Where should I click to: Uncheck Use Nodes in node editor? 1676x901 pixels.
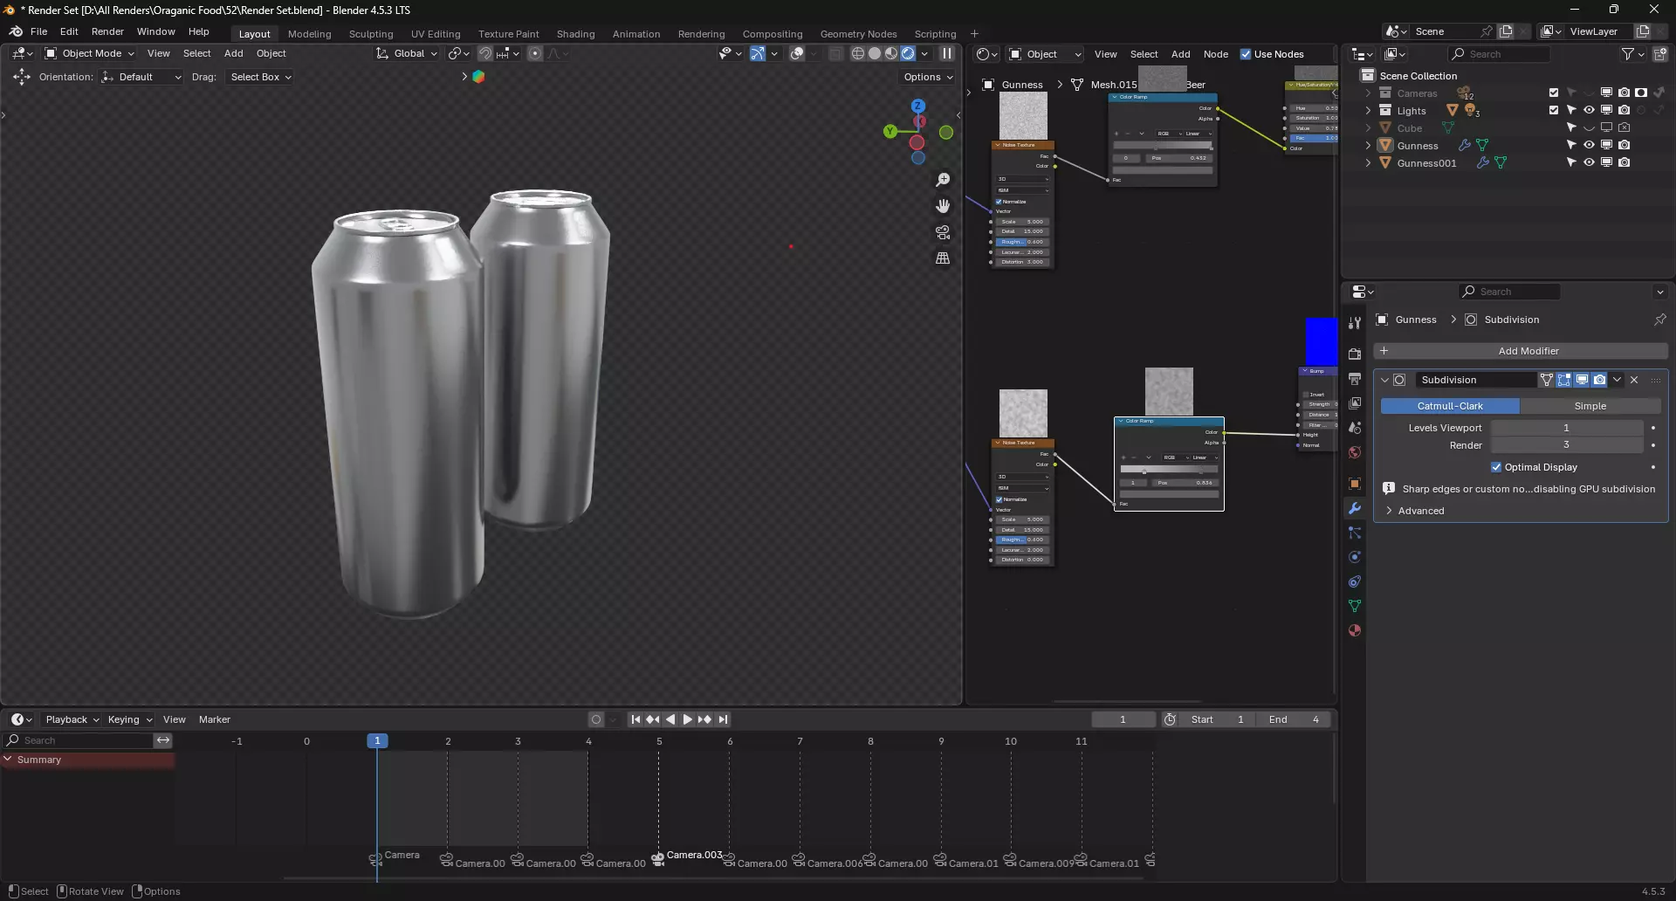(1246, 54)
